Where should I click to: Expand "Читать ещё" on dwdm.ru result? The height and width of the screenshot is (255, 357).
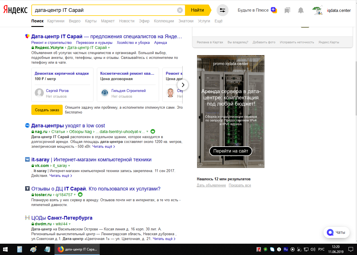point(164,239)
